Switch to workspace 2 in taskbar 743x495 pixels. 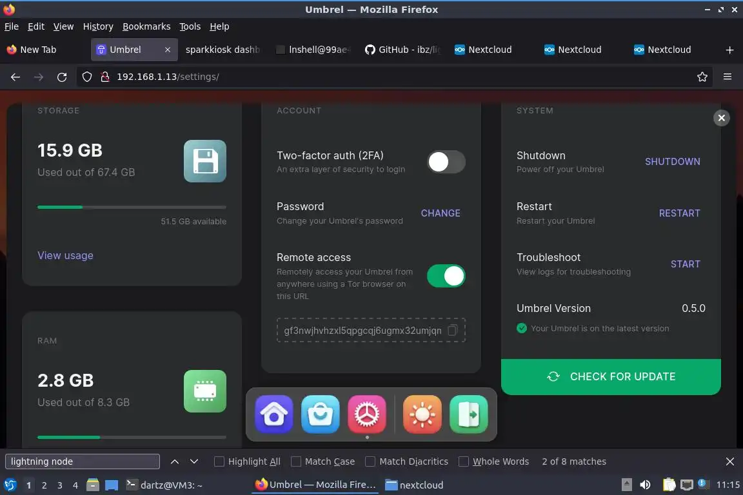pos(44,485)
